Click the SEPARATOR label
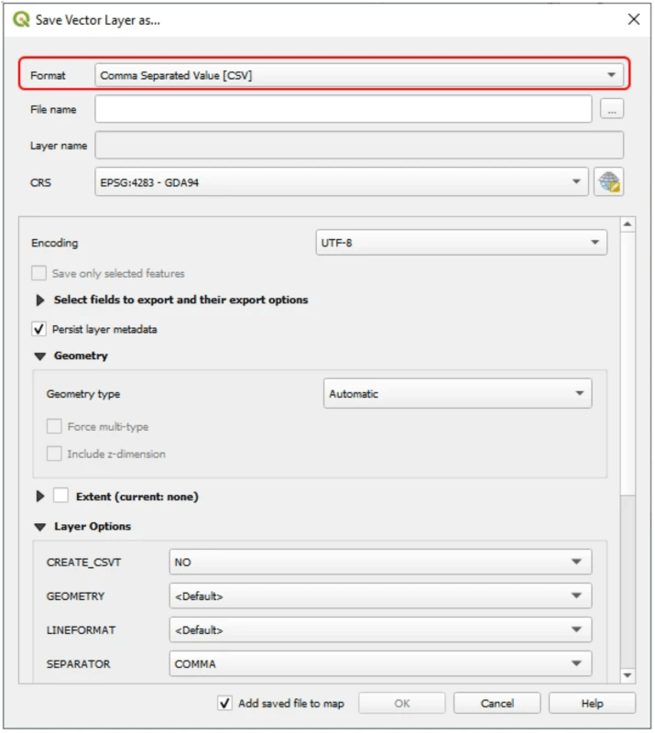 [x=78, y=664]
